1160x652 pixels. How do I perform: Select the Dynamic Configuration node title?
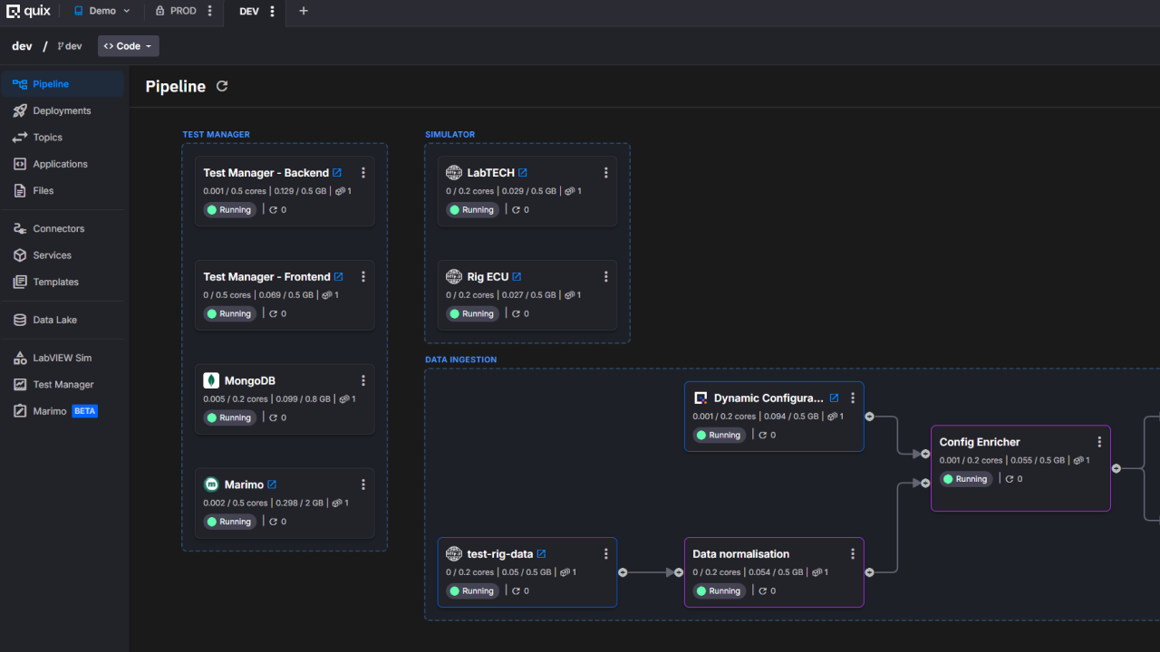point(768,398)
